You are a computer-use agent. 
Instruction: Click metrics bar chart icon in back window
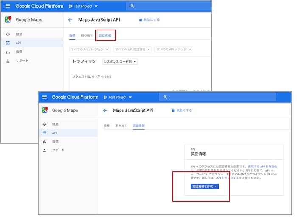pos(8,52)
